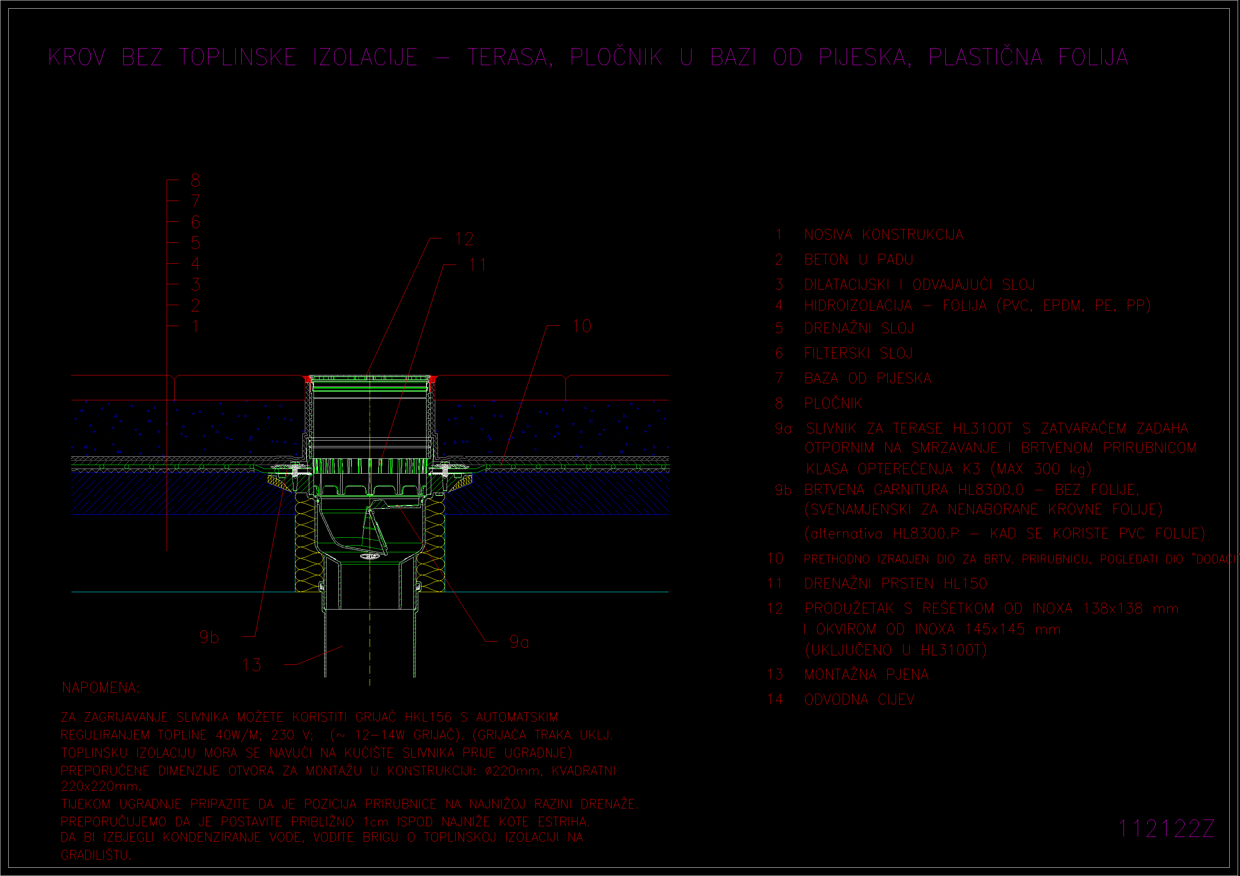Click callout label '13' near the pipe
The height and width of the screenshot is (876, 1240).
[252, 665]
